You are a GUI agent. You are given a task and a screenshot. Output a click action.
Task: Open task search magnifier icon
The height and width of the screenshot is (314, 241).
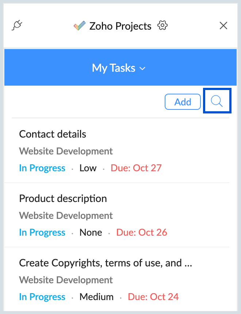pyautogui.click(x=217, y=101)
